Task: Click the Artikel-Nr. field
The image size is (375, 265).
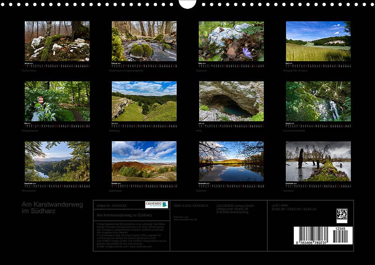Action: coord(112,205)
